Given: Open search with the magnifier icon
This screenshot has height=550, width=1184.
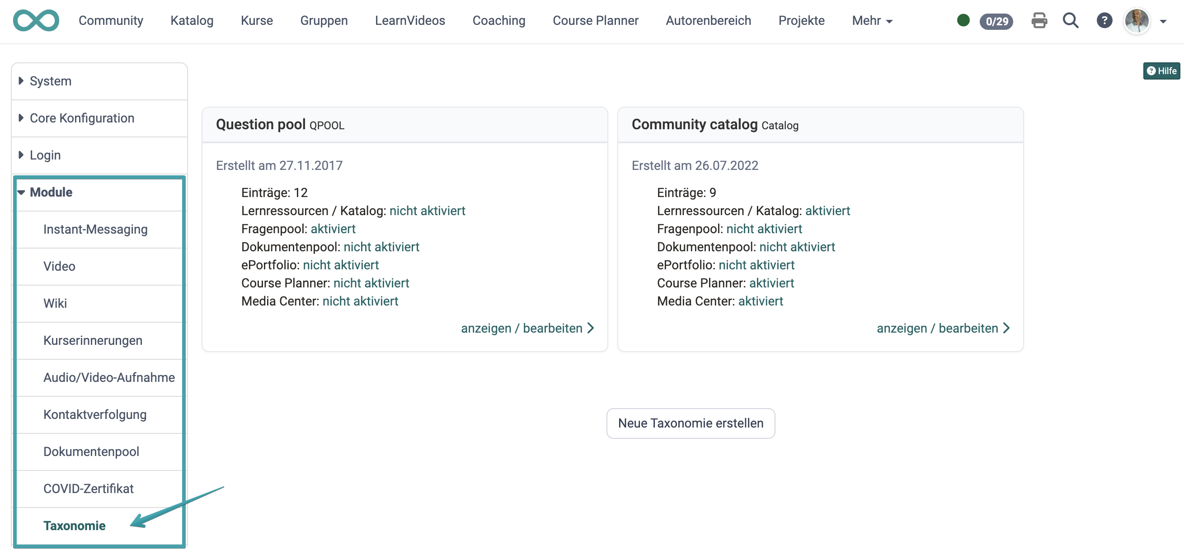Looking at the screenshot, I should [1071, 21].
